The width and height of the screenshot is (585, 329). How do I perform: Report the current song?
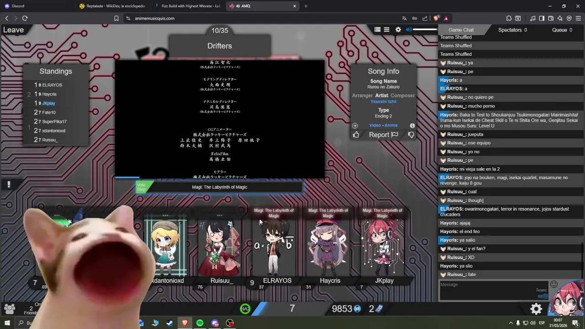(383, 135)
